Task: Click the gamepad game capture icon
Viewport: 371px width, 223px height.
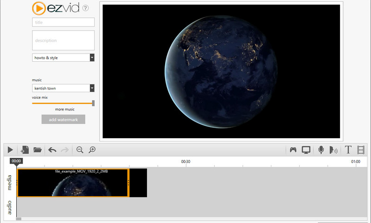Action: tap(293, 150)
